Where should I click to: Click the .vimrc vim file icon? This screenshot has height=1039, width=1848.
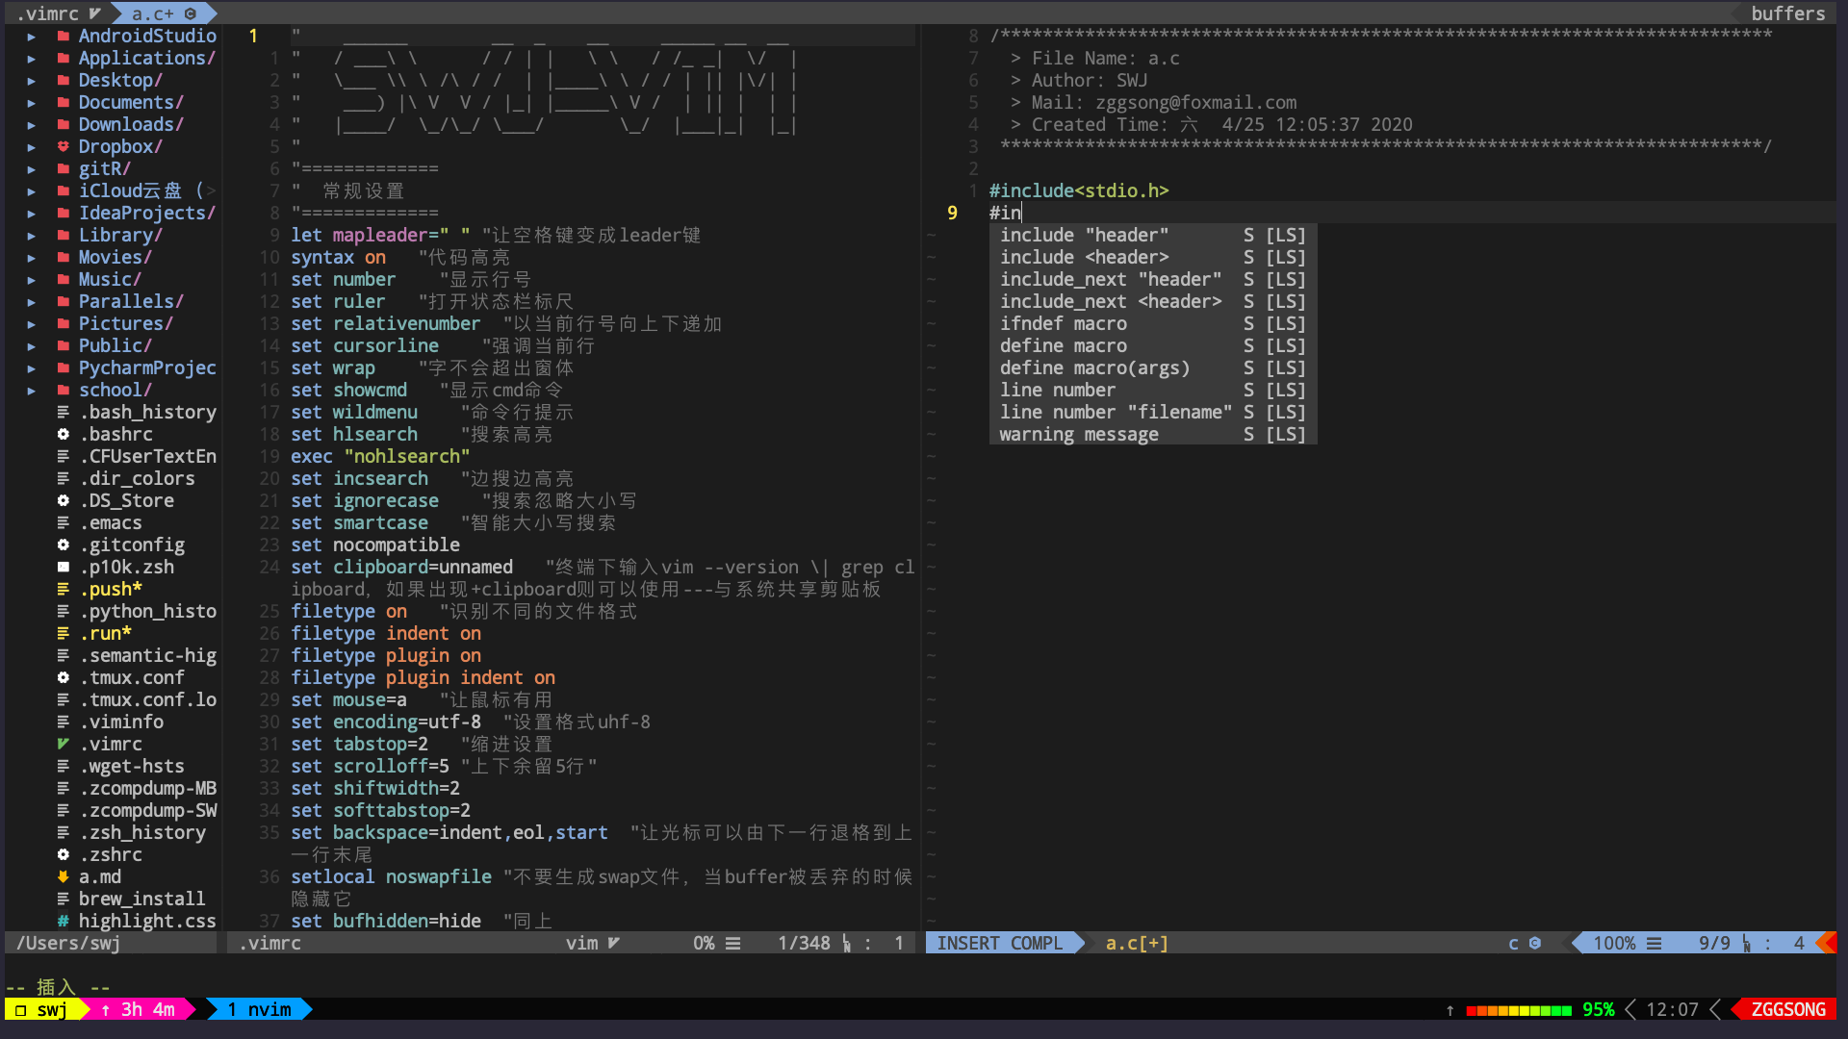tap(63, 744)
